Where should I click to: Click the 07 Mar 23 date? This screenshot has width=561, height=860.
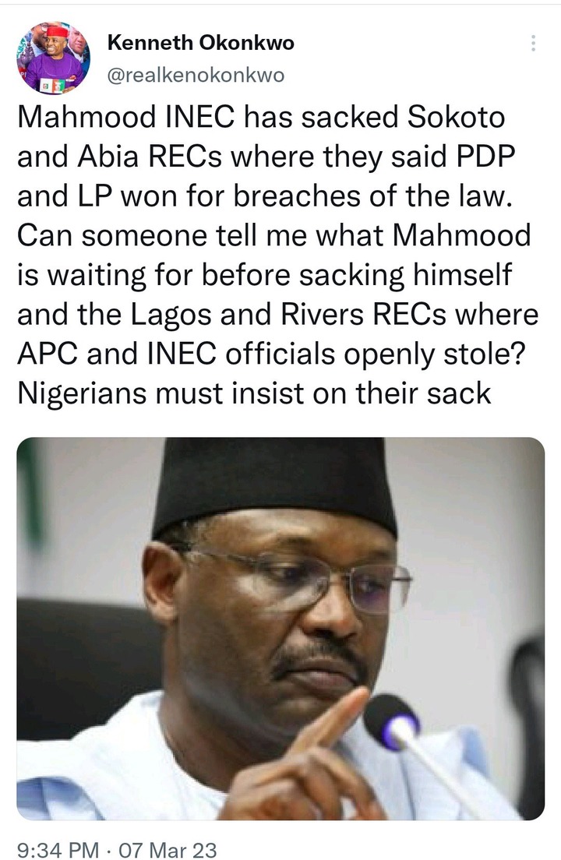(x=168, y=850)
